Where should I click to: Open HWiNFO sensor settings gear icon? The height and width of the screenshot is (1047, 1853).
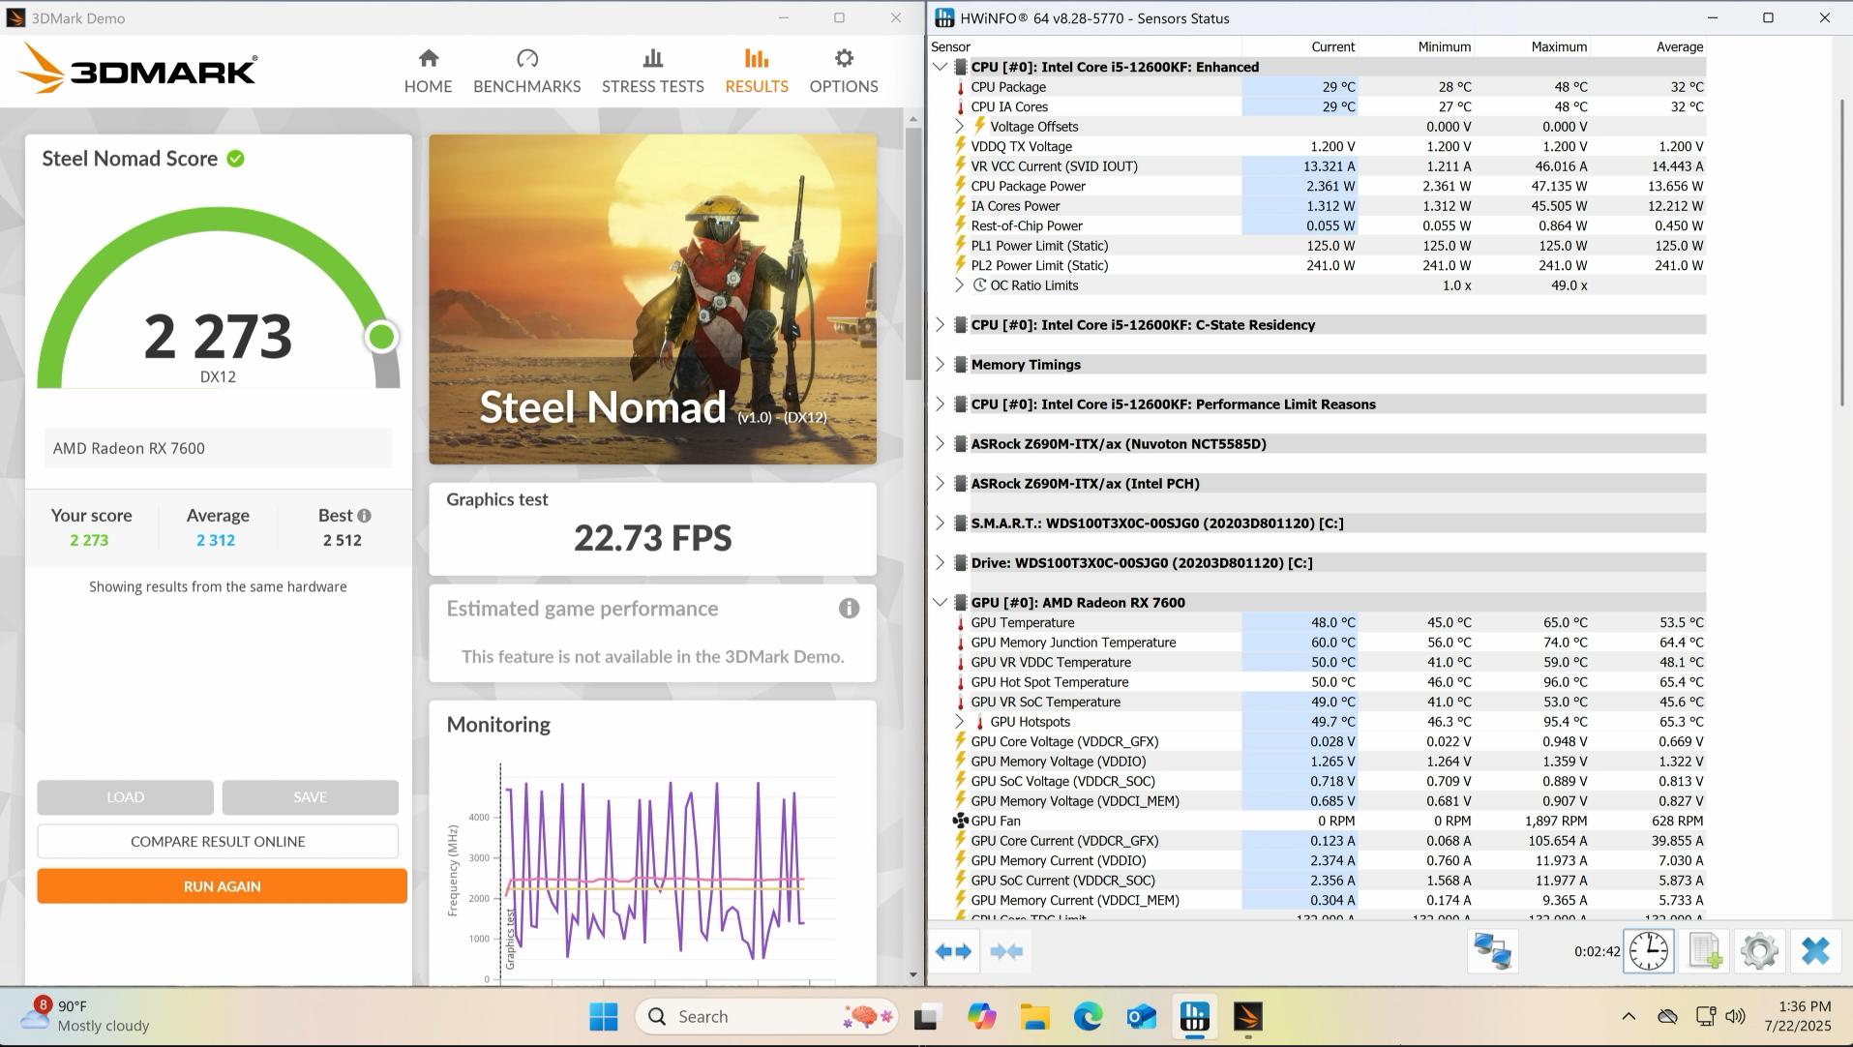click(x=1759, y=951)
